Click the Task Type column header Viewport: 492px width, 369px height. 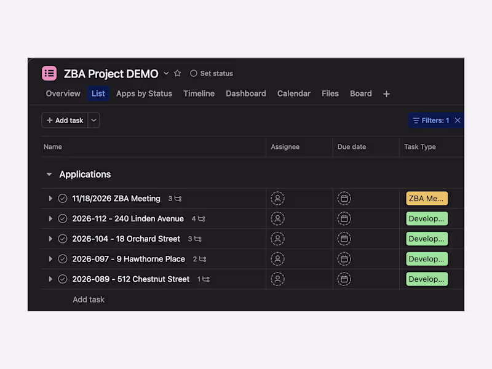click(420, 147)
